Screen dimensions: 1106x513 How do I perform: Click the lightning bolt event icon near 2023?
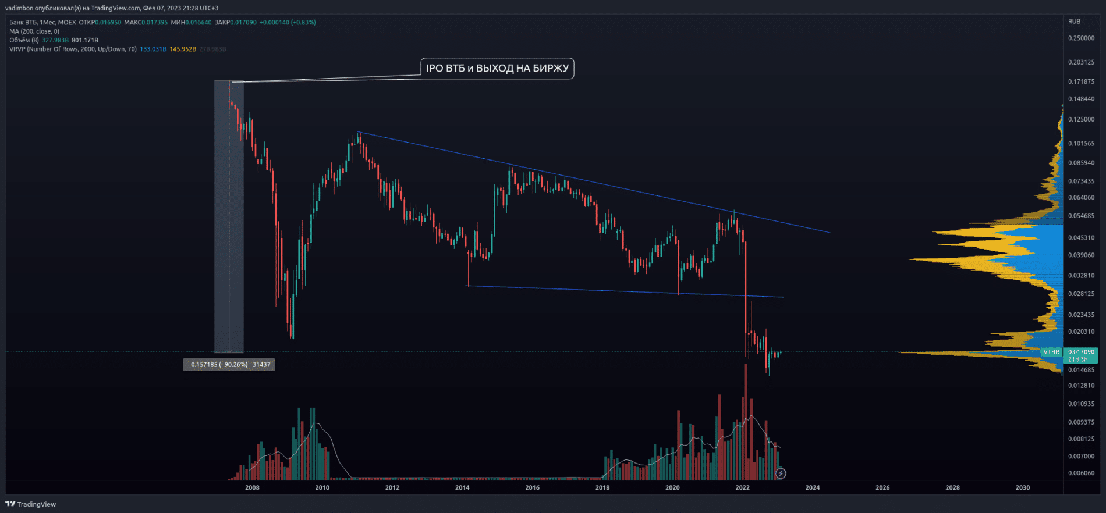781,473
